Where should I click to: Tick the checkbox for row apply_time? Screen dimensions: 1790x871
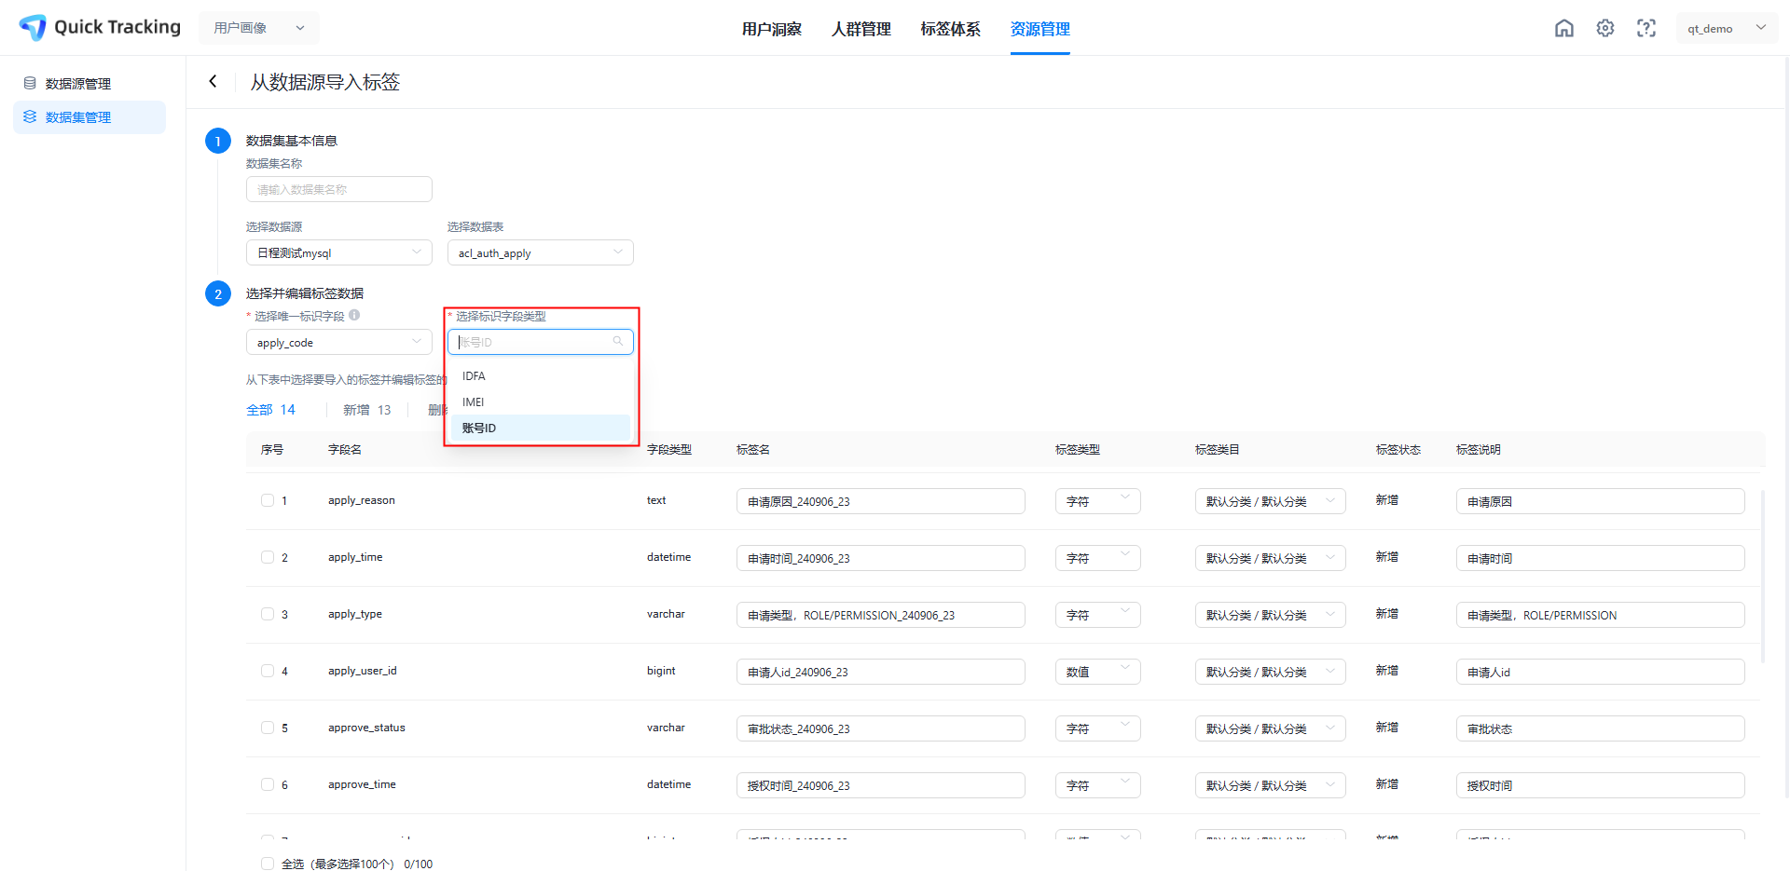tap(268, 557)
